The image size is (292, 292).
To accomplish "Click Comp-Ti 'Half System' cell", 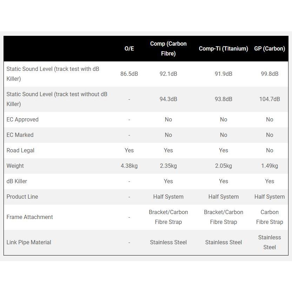I will pos(223,197).
